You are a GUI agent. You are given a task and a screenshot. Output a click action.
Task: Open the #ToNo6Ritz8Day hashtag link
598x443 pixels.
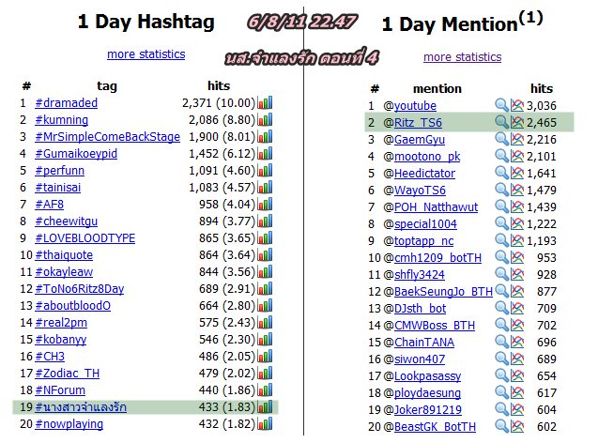pyautogui.click(x=79, y=288)
